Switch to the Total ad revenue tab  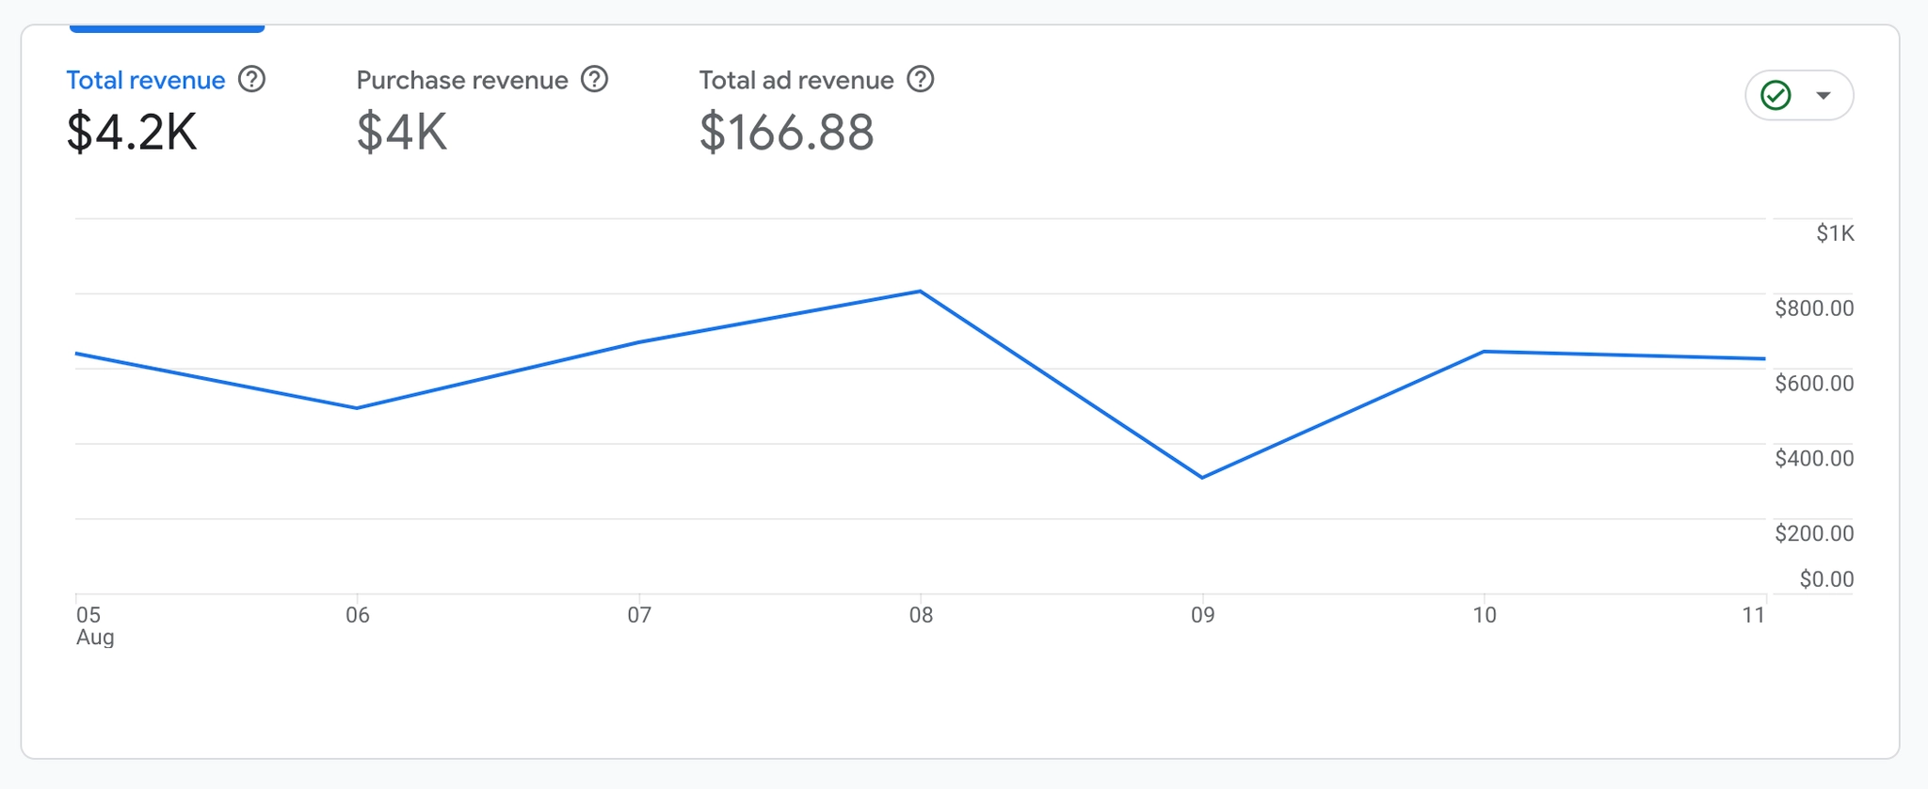click(x=795, y=80)
